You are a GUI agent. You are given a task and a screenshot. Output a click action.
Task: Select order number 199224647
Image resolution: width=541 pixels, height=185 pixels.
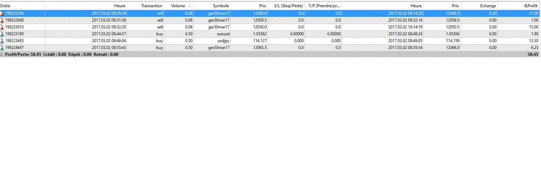(14, 48)
